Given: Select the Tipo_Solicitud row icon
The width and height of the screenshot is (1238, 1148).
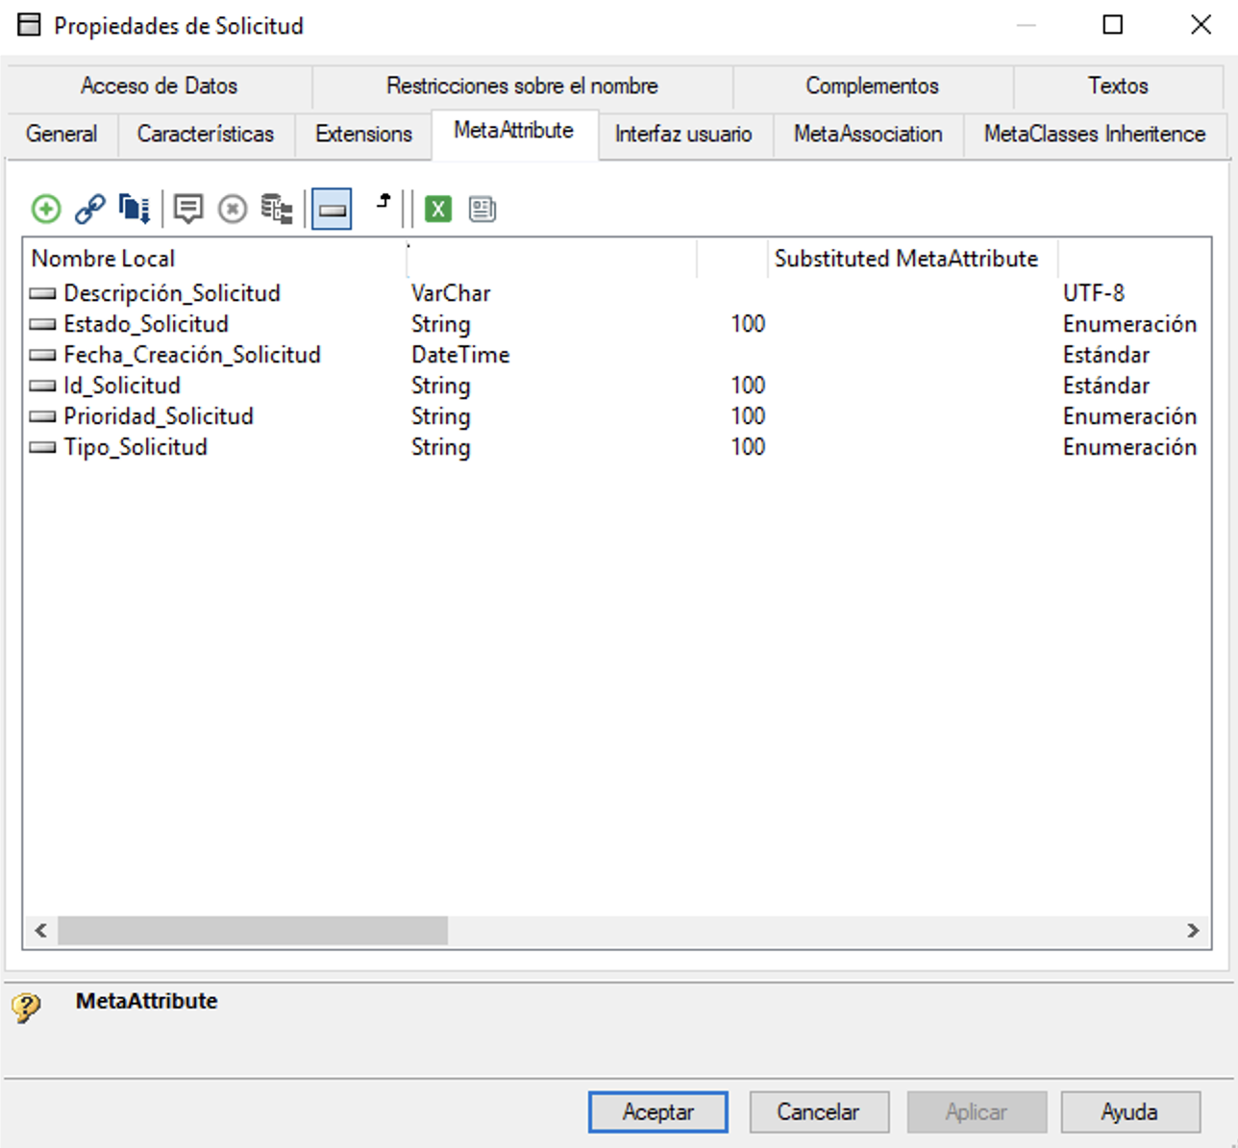Looking at the screenshot, I should (42, 447).
